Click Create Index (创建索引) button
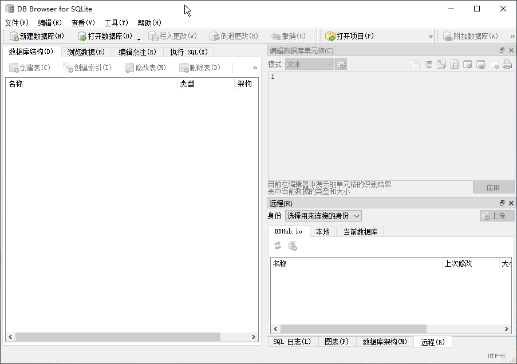This screenshot has height=364, width=517. pyautogui.click(x=88, y=68)
